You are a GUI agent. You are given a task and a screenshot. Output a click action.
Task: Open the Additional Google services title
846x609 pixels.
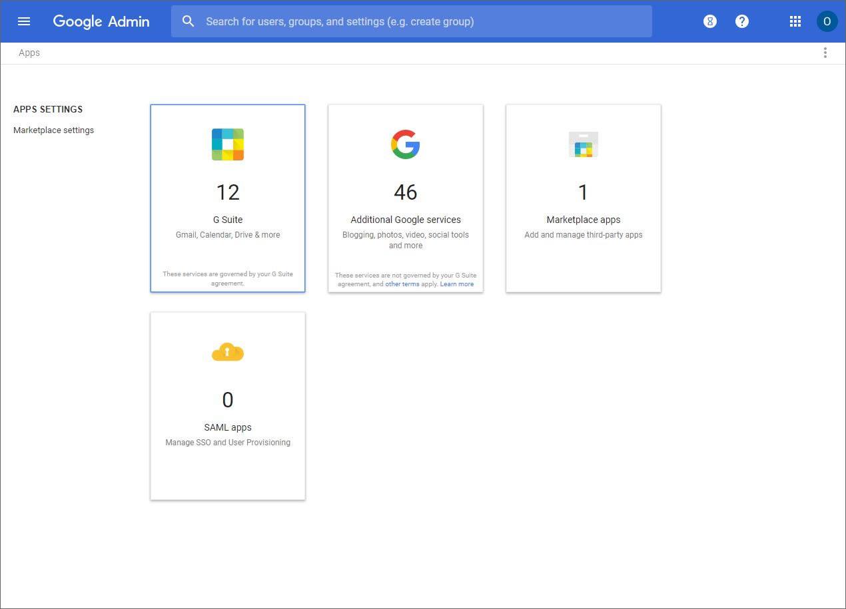coord(406,220)
